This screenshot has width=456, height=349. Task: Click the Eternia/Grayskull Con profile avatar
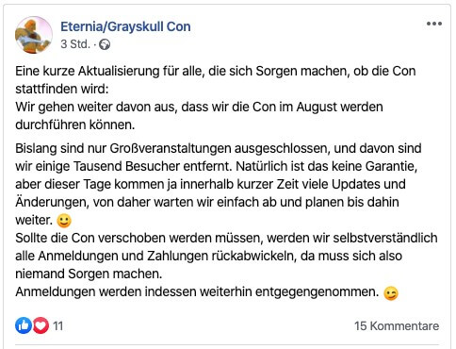coord(34,35)
